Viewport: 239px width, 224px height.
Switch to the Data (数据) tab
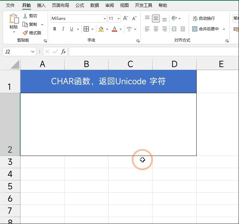click(x=94, y=6)
